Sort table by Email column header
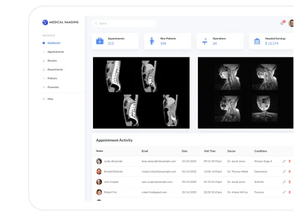The height and width of the screenshot is (218, 294). tap(145, 151)
